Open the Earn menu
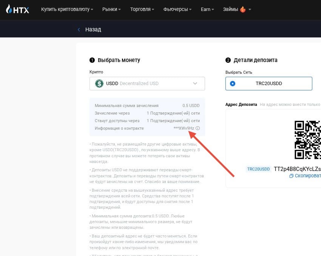The width and height of the screenshot is (321, 256). click(207, 9)
